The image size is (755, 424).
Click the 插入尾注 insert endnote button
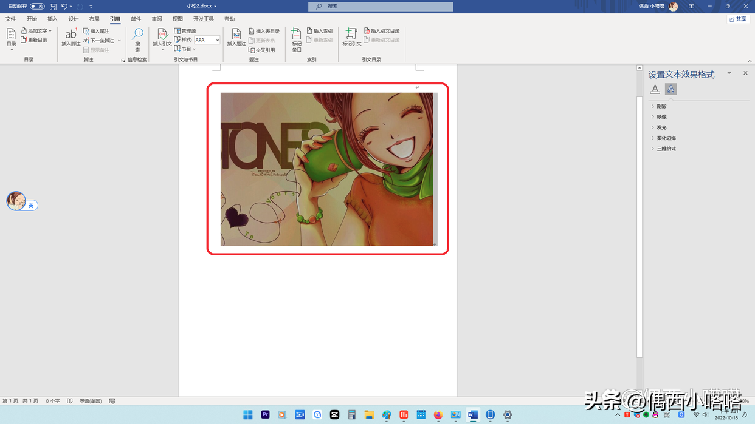tap(97, 31)
